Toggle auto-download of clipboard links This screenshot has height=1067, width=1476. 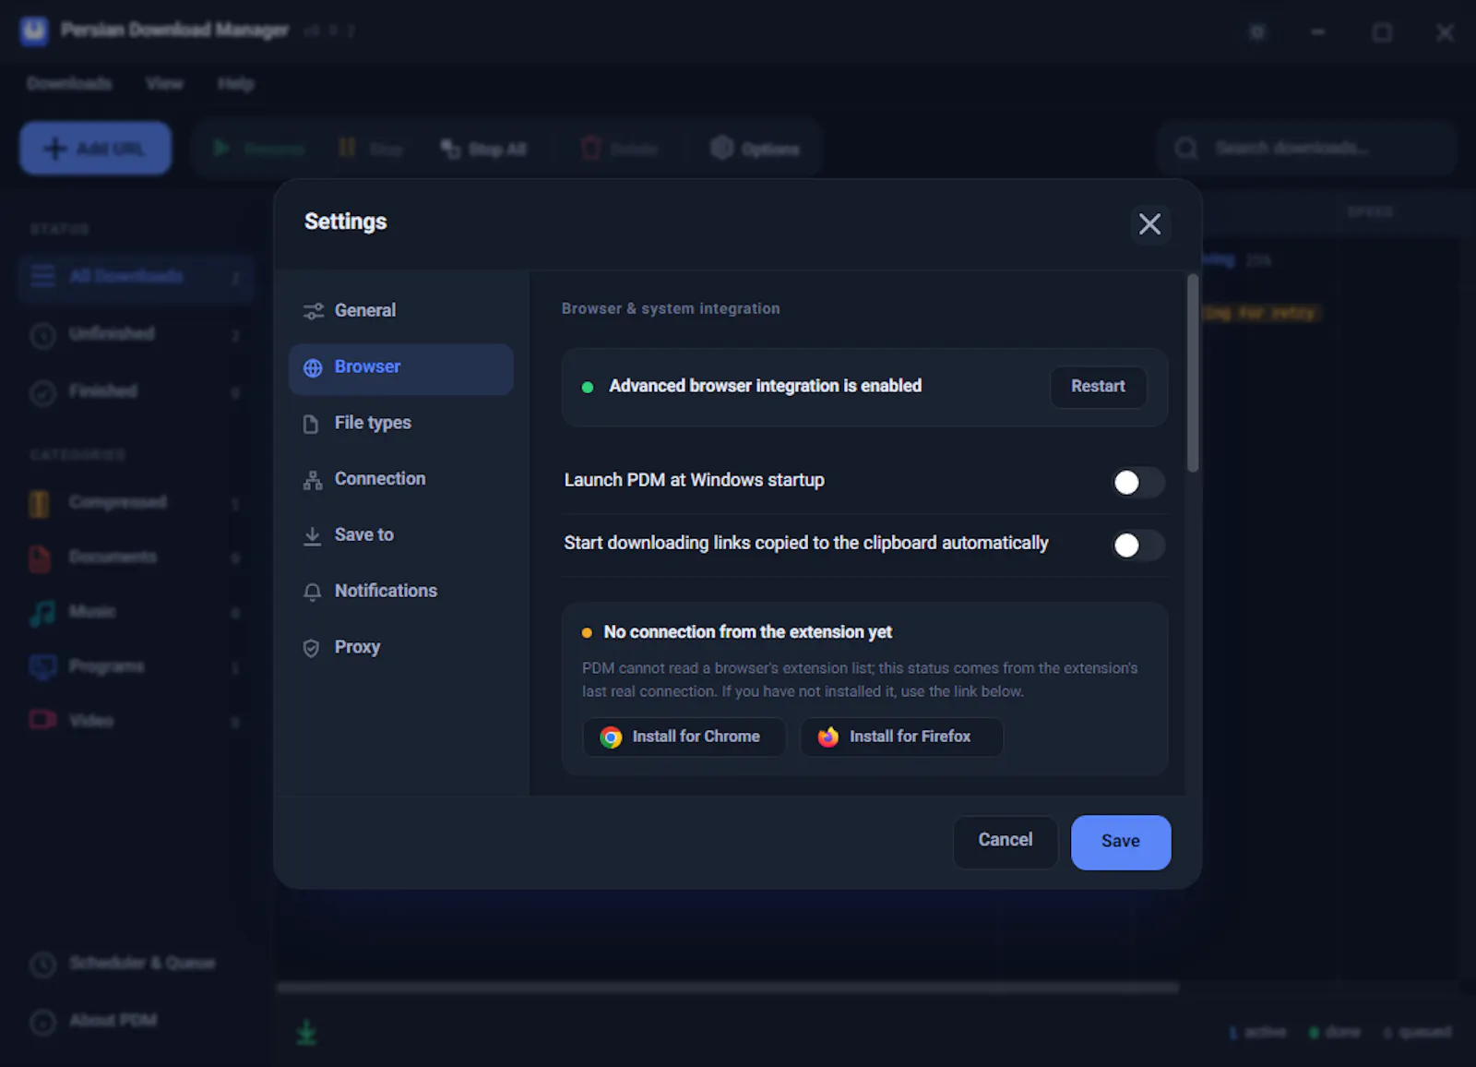click(1137, 545)
